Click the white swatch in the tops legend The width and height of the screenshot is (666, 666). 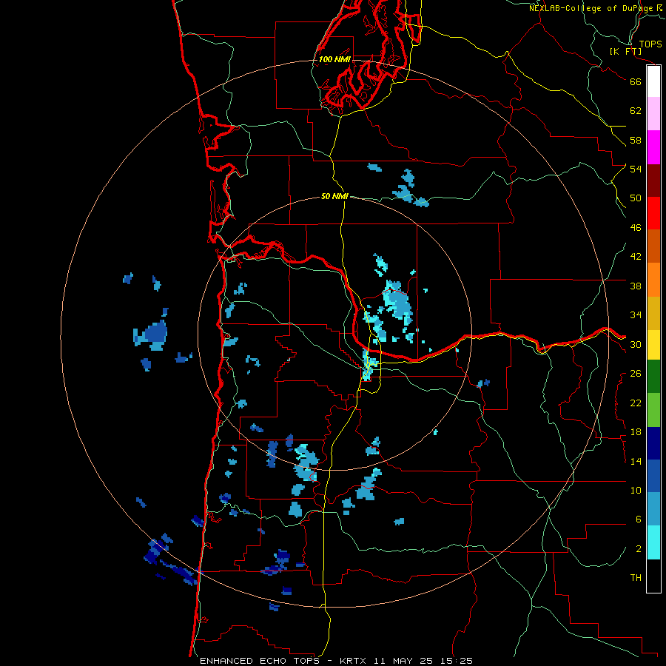tap(653, 81)
